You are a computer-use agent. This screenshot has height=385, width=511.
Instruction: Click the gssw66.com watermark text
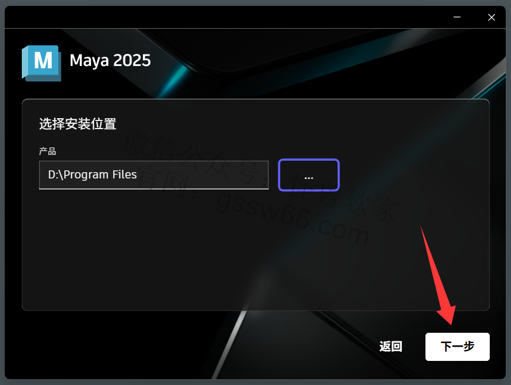click(292, 217)
